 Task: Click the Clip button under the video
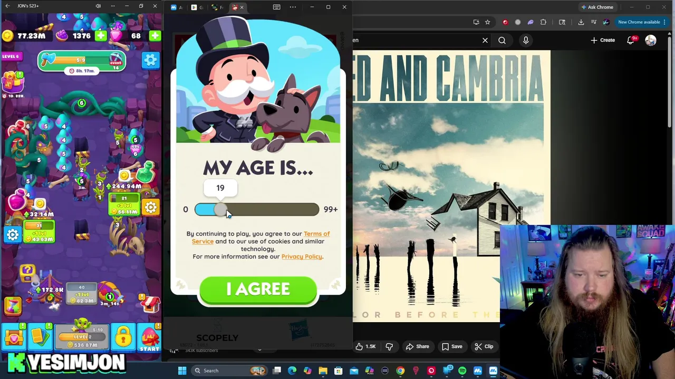484,346
